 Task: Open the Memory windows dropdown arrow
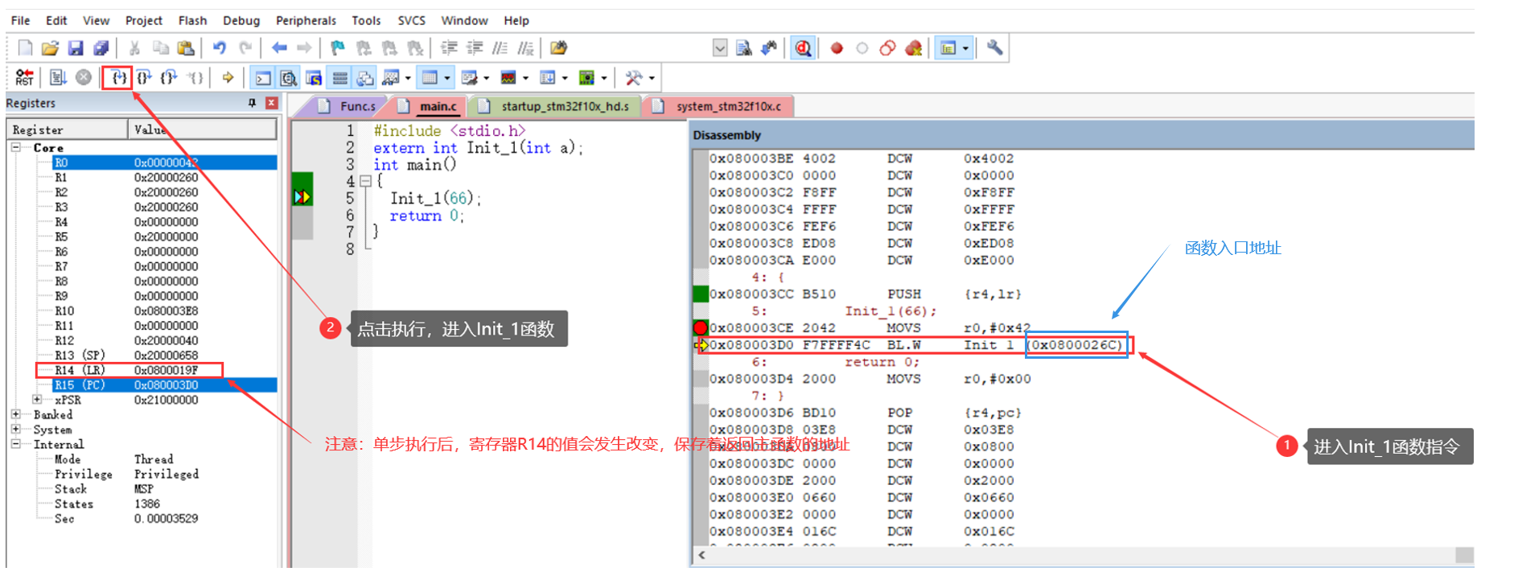446,78
